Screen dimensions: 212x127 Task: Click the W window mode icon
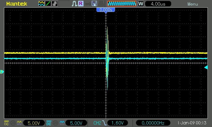[141, 4]
